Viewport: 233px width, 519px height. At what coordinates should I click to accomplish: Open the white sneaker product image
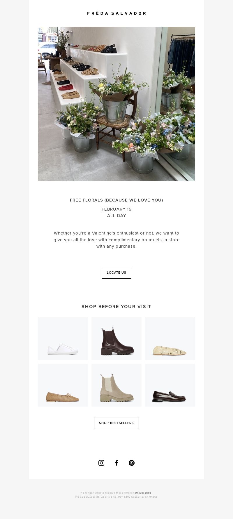pyautogui.click(x=63, y=339)
